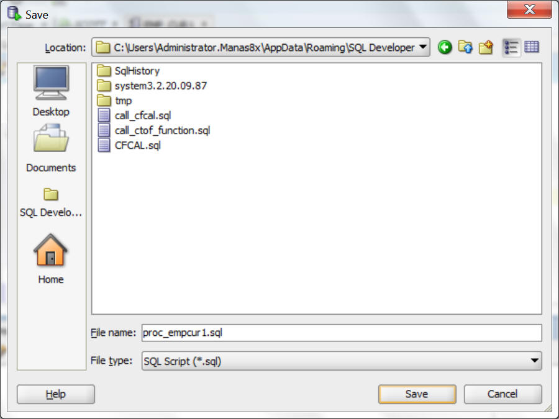This screenshot has width=559, height=419.
Task: Click the Save button
Action: pos(417,394)
